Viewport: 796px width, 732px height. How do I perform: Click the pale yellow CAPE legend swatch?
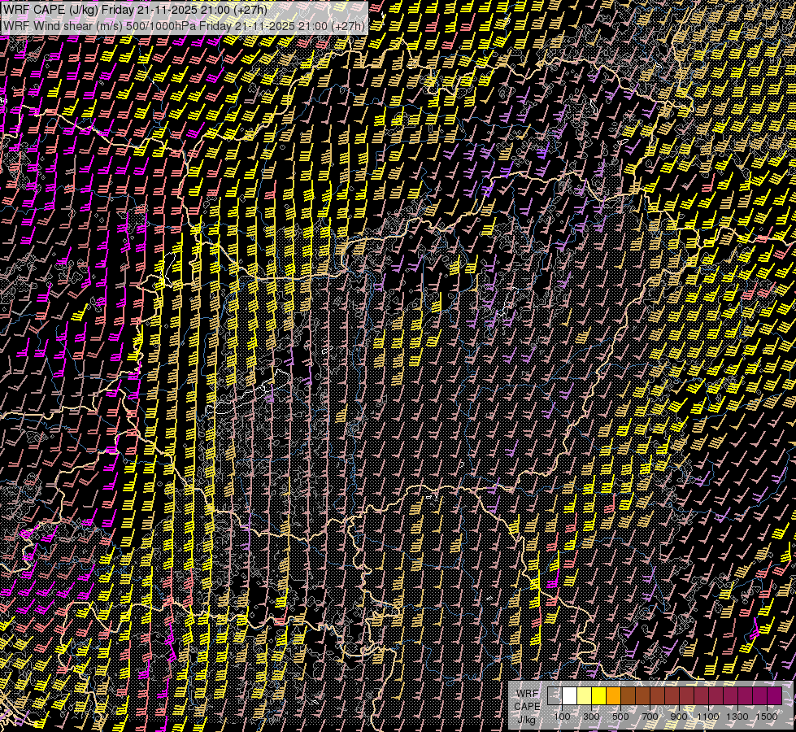pyautogui.click(x=585, y=696)
